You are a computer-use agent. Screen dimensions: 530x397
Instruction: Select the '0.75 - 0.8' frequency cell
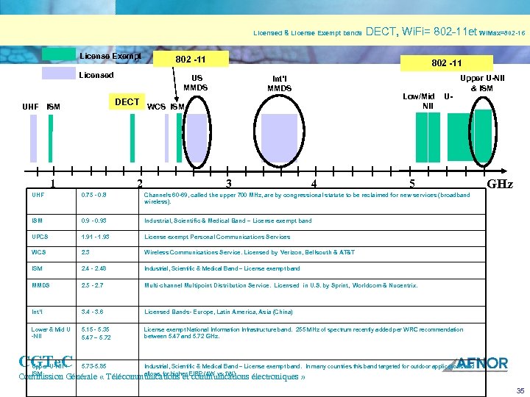(93, 195)
